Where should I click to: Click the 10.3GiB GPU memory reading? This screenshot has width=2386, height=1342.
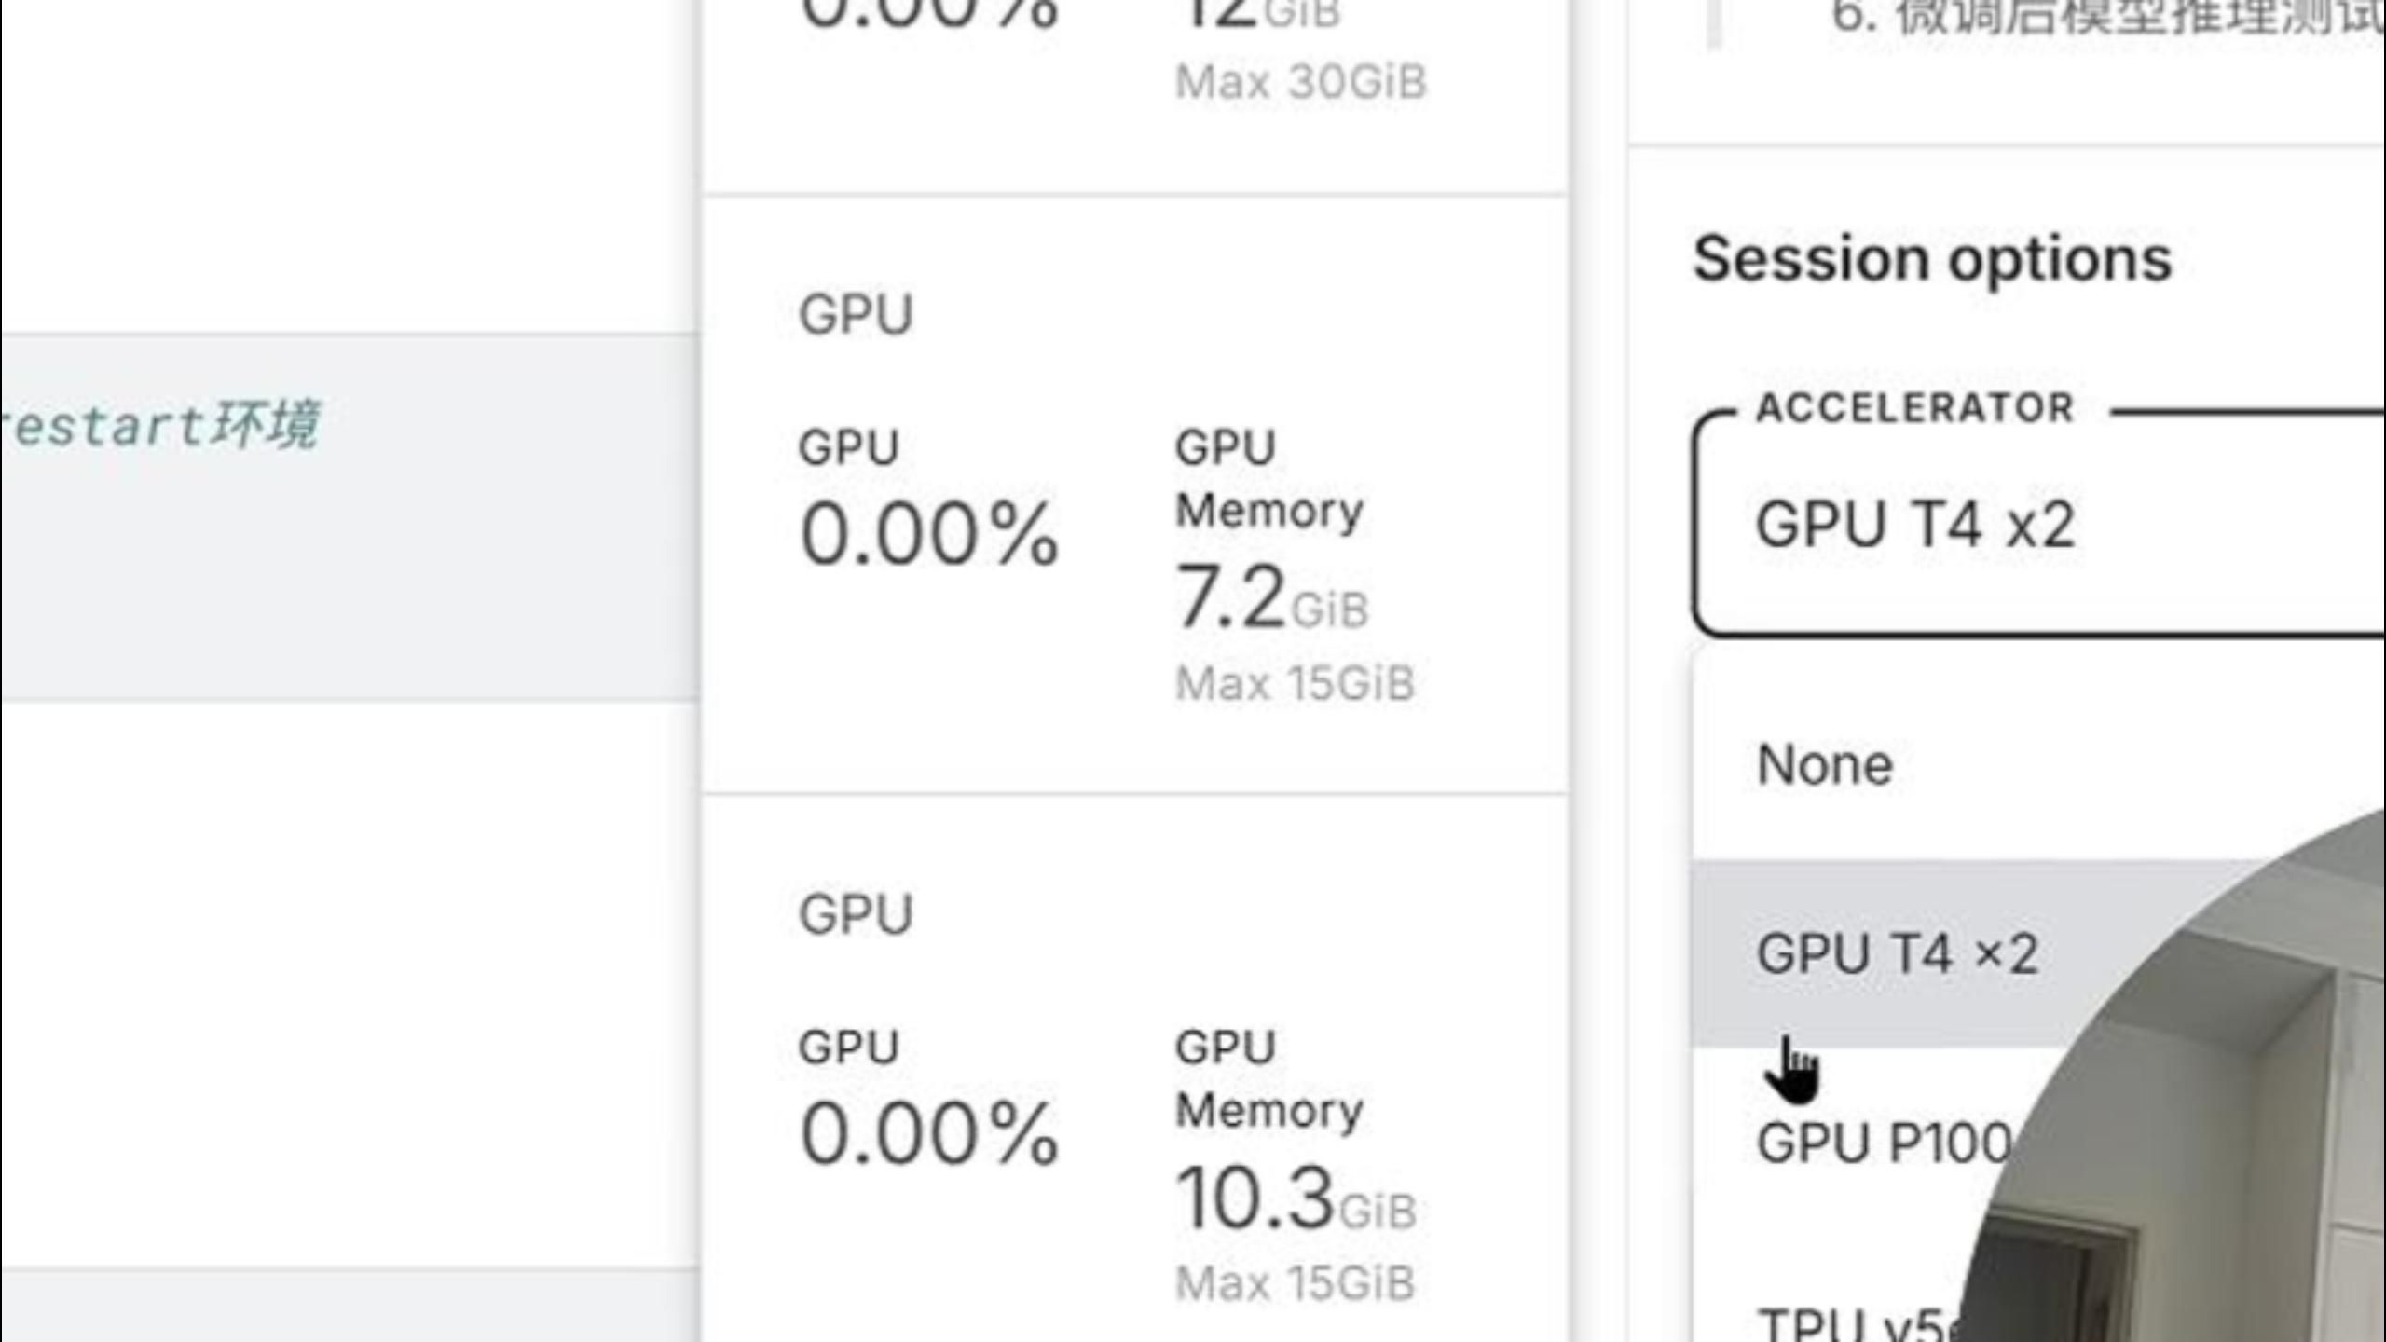tap(1296, 1198)
